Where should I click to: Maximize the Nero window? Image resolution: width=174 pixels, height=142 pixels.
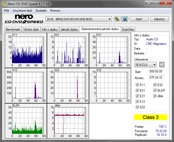156,3
